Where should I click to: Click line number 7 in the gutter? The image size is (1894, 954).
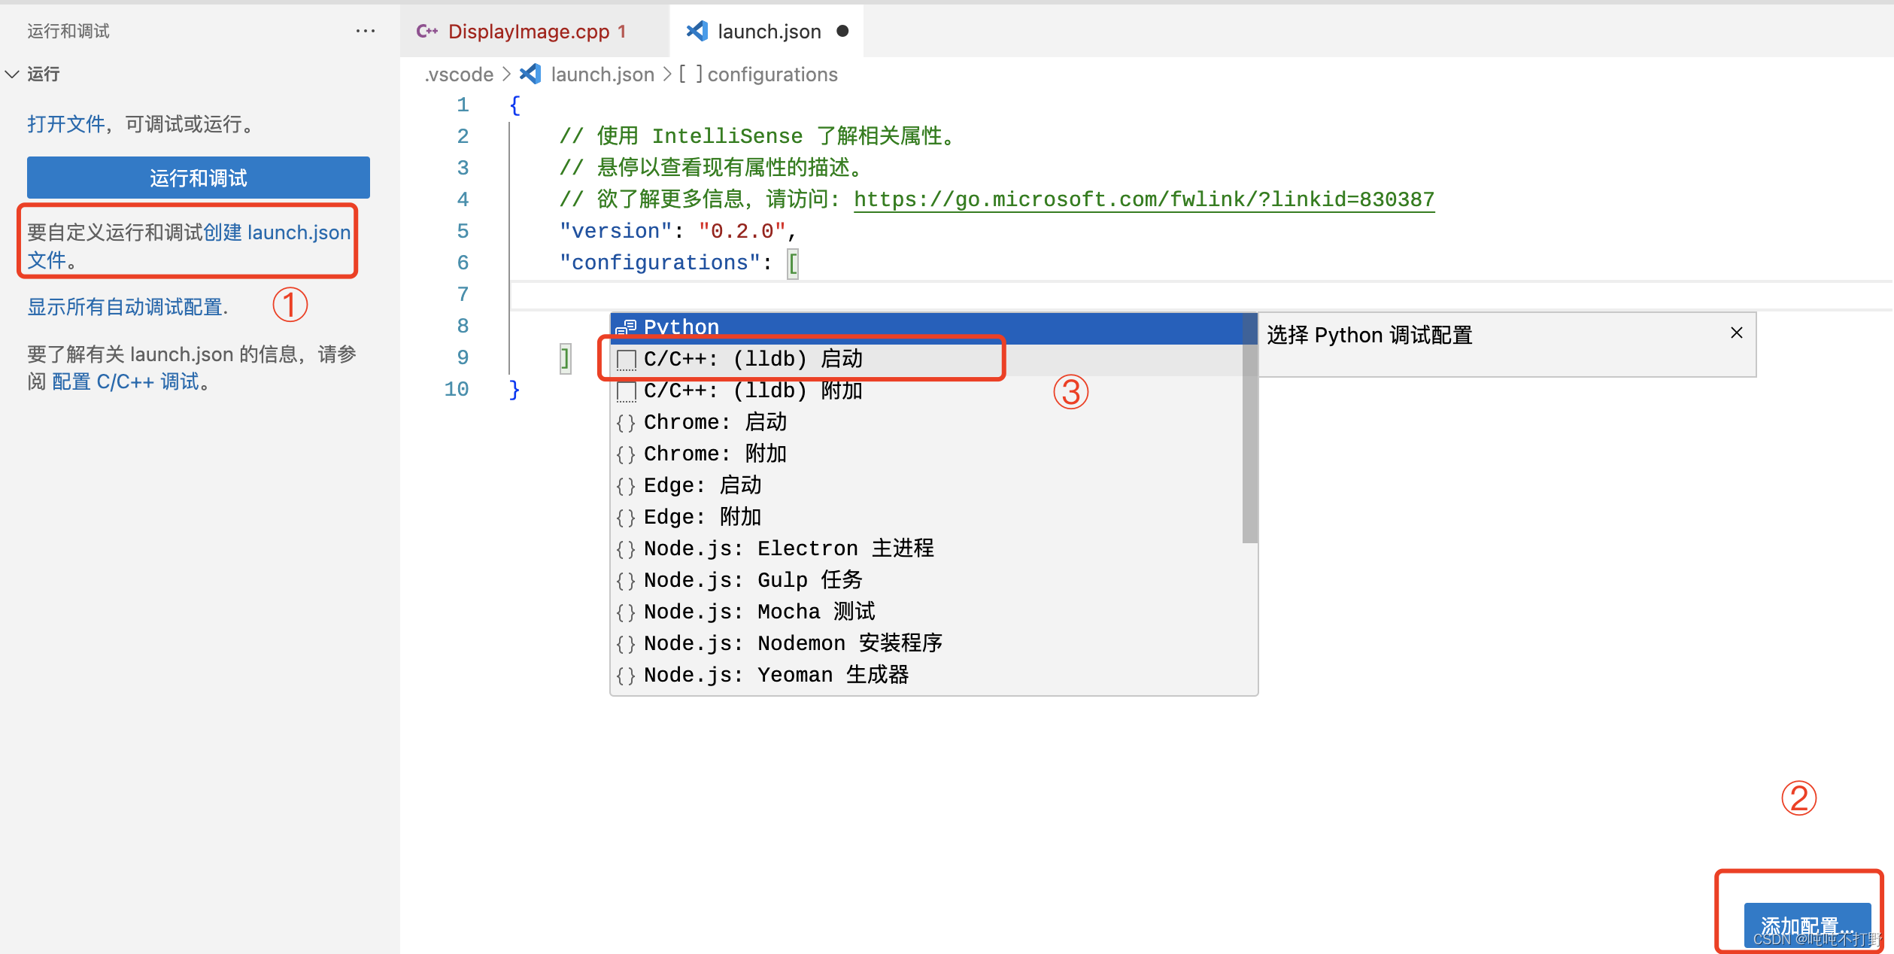point(463,294)
